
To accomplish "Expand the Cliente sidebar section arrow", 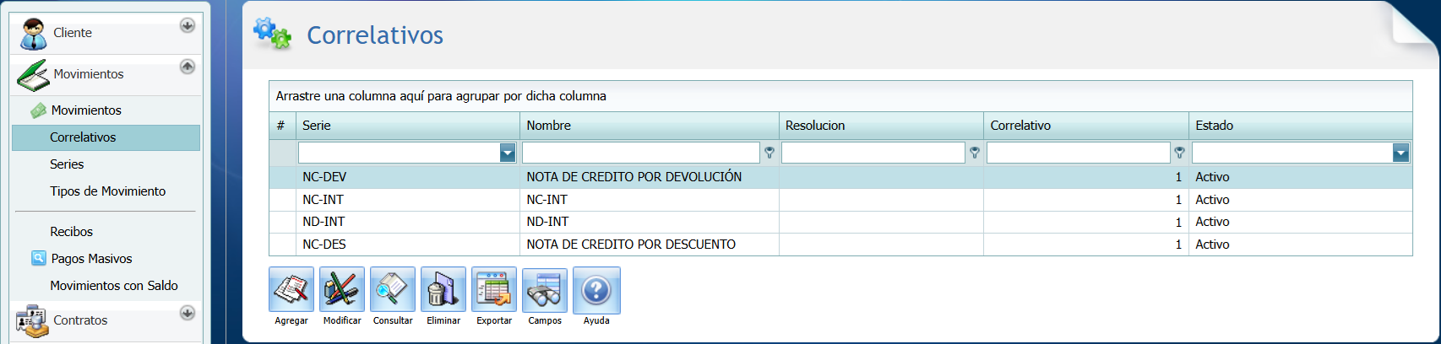I will coord(188,25).
